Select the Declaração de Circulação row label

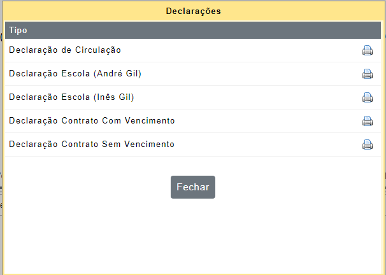65,50
